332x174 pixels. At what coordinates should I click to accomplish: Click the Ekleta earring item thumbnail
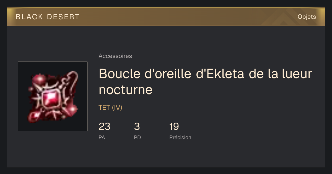[x=53, y=96]
